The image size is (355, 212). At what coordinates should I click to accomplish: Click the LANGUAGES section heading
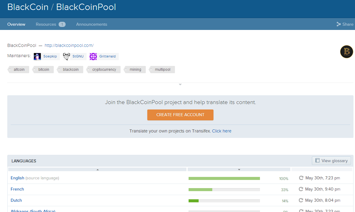(24, 161)
